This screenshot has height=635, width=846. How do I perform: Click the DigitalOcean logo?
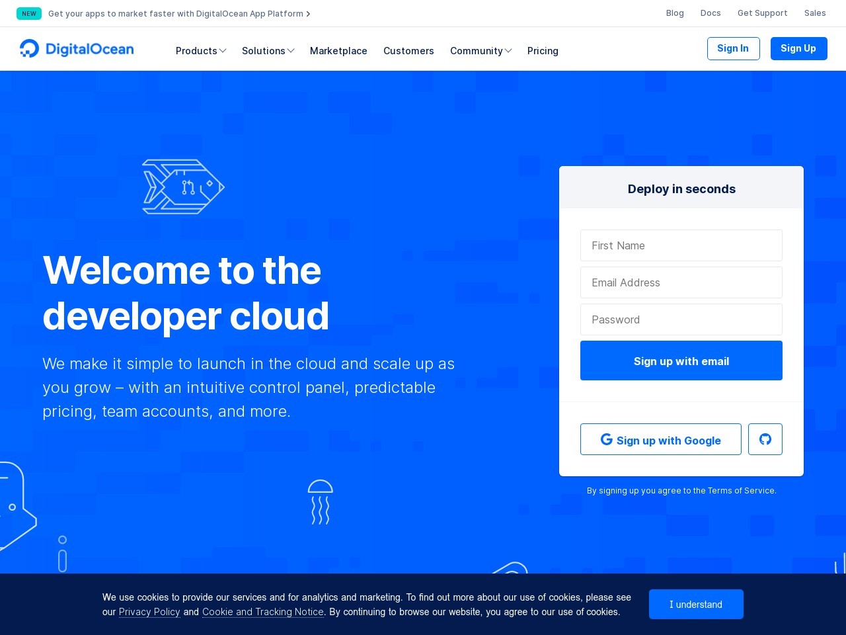pos(76,48)
